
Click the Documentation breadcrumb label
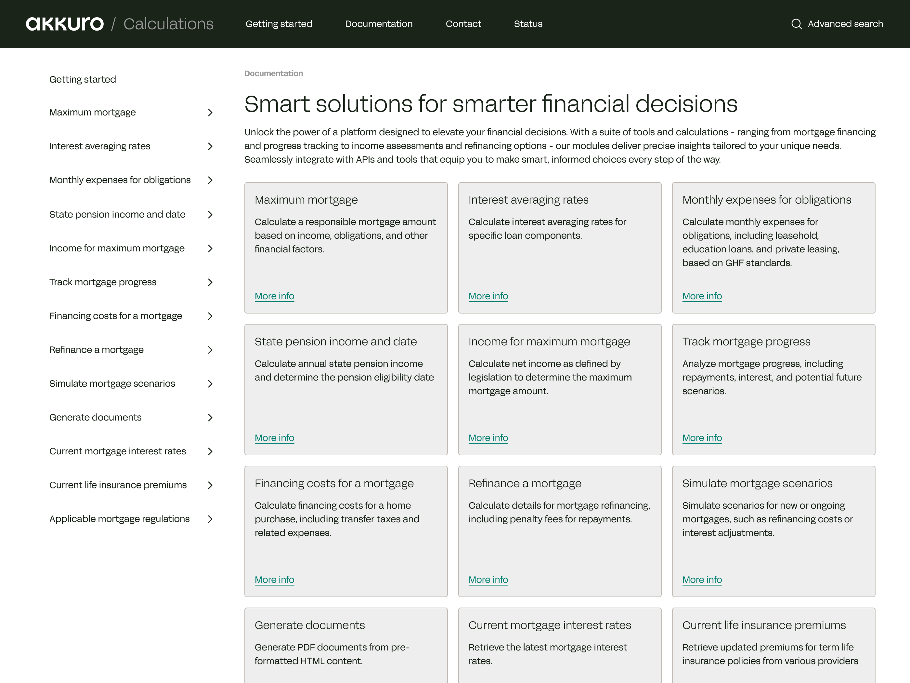[273, 73]
